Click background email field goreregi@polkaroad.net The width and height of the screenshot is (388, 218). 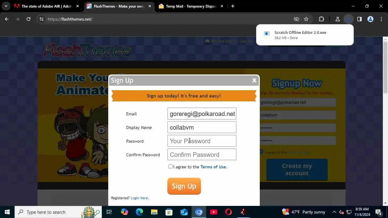point(298,102)
